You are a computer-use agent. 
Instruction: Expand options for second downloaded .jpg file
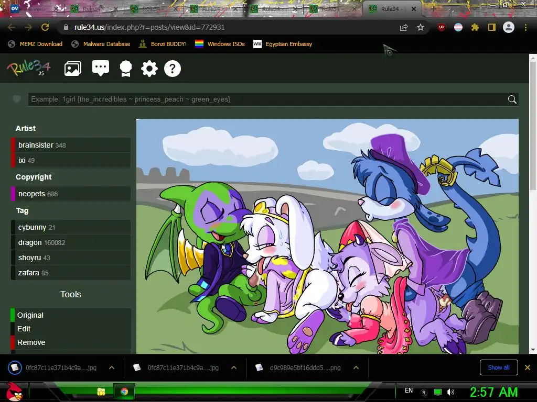point(234,368)
